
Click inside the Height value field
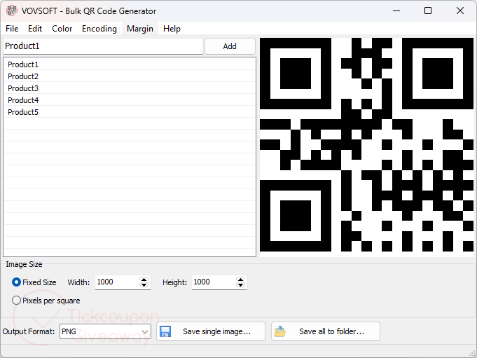(x=212, y=282)
